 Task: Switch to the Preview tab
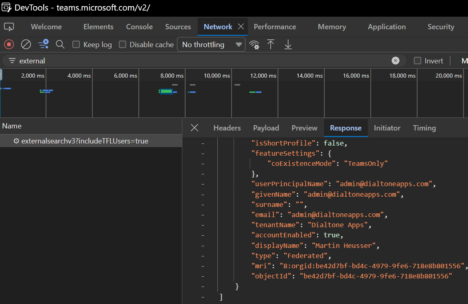pos(304,128)
